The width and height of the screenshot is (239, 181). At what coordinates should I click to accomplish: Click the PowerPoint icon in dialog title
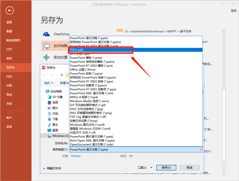pos(43,68)
